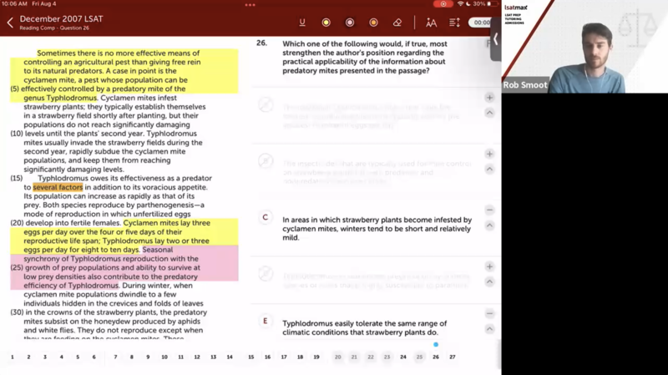This screenshot has width=668, height=375.
Task: Activate the eraser tool
Action: [397, 23]
